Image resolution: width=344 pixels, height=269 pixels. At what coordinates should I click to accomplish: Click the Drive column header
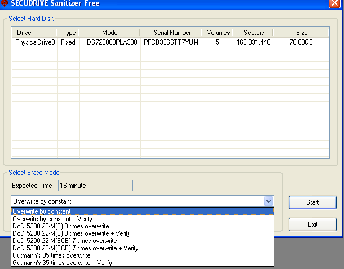[x=34, y=33]
